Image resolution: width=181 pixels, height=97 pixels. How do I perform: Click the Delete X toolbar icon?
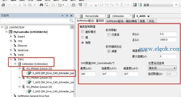[x=35, y=5]
